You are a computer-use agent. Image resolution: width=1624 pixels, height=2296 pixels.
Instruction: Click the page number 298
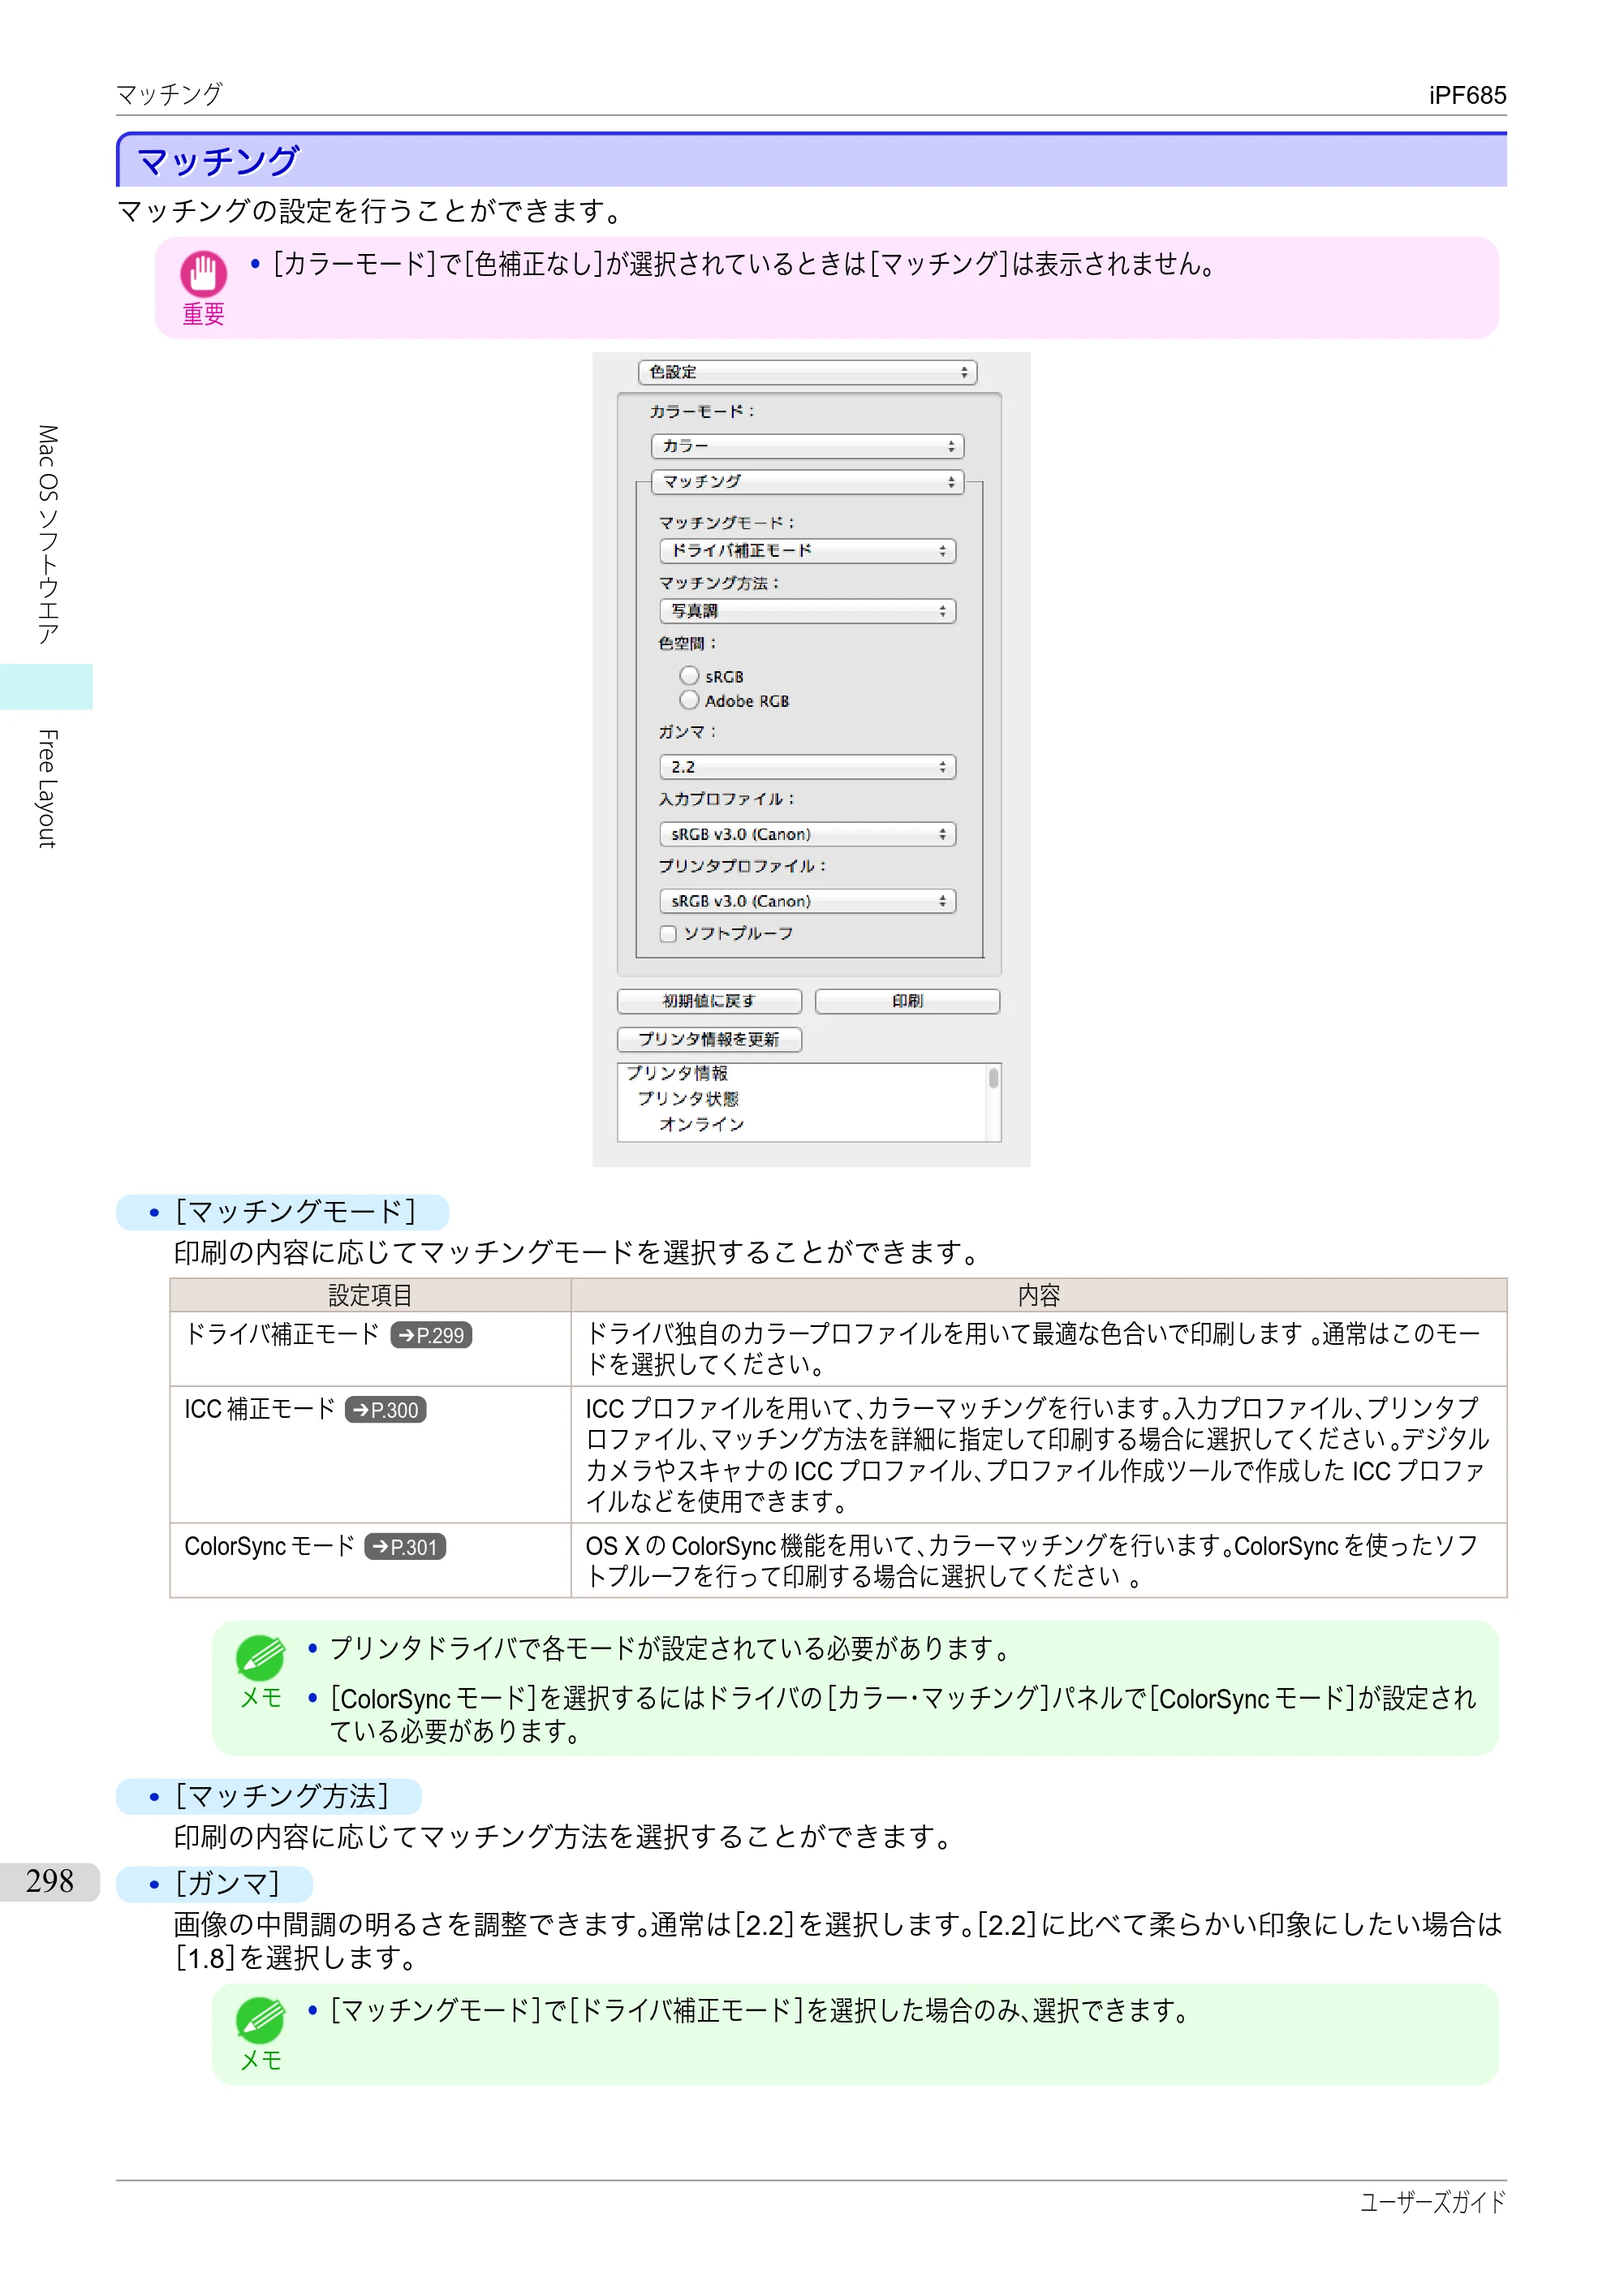pos(50,1881)
